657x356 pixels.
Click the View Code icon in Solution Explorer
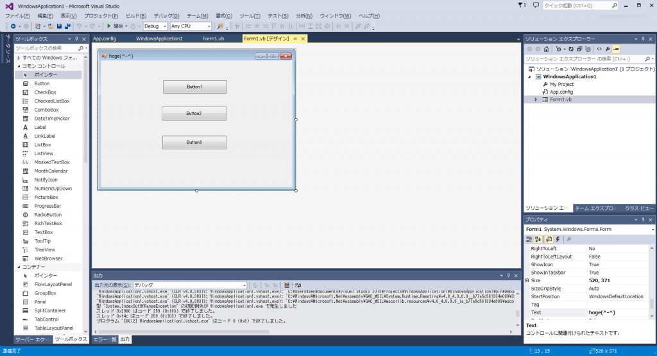point(599,49)
